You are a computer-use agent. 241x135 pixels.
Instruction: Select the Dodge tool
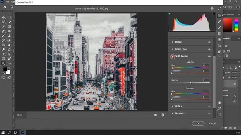[3, 49]
